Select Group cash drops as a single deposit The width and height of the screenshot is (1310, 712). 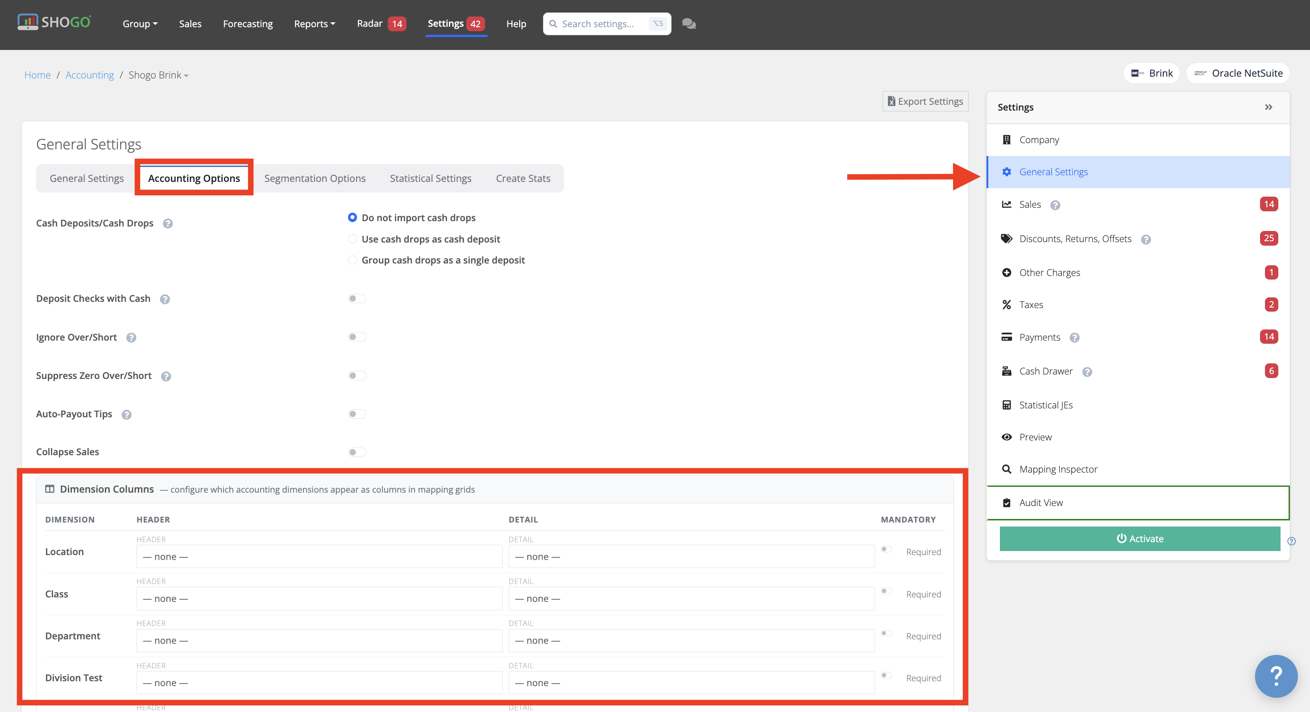coord(352,259)
